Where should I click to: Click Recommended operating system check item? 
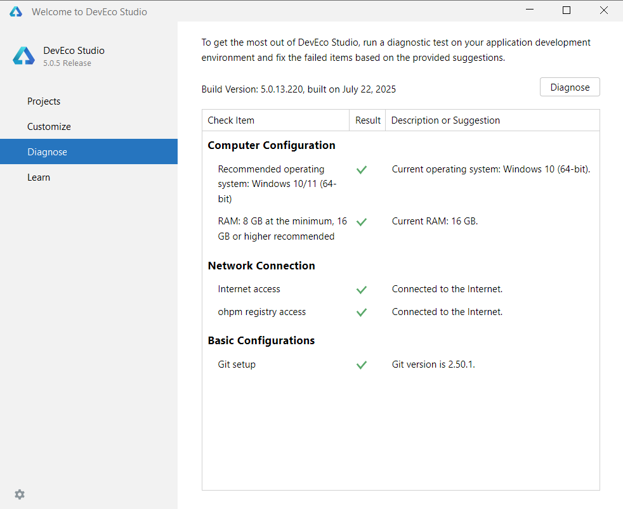[277, 184]
